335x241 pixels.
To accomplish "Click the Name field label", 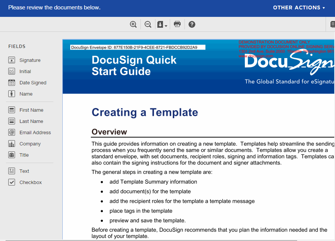I will coord(26,94).
